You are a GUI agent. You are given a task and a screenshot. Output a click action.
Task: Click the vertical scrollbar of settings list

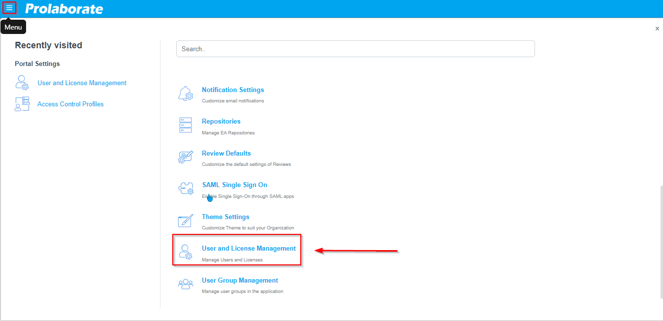pyautogui.click(x=661, y=242)
